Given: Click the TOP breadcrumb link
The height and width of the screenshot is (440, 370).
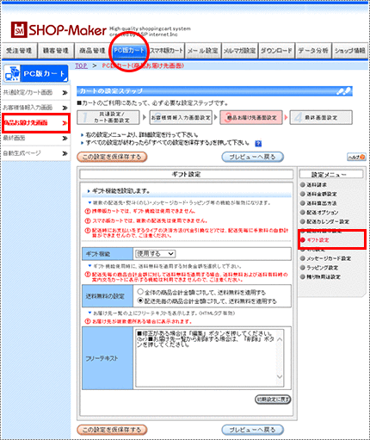Looking at the screenshot, I should (x=81, y=65).
